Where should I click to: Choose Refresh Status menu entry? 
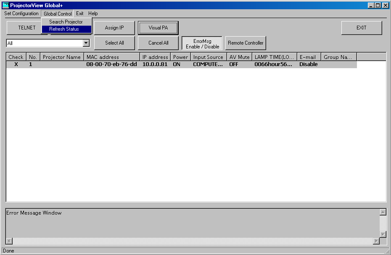point(66,29)
